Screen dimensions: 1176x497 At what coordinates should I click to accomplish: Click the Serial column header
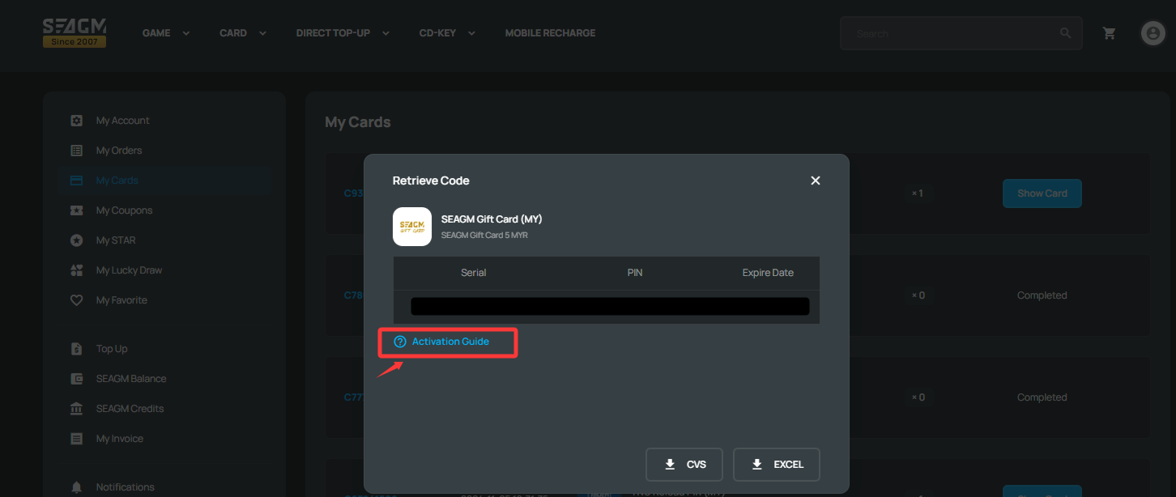tap(474, 273)
